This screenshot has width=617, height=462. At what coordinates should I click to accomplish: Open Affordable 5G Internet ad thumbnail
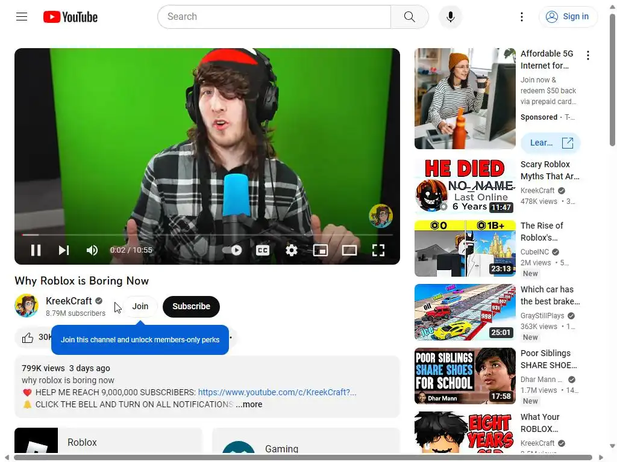(465, 99)
